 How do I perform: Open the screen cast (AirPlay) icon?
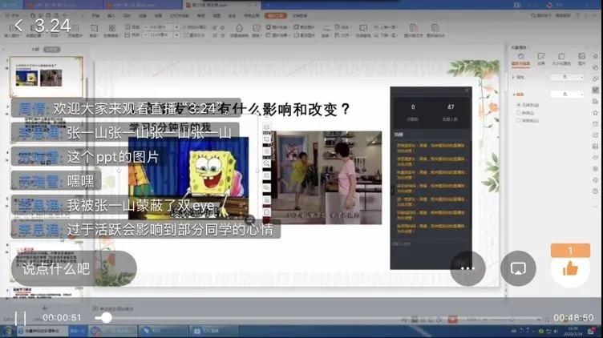pyautogui.click(x=518, y=268)
